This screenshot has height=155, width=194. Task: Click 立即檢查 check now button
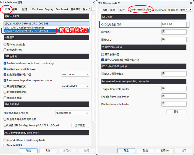pyautogui.click(x=80, y=125)
